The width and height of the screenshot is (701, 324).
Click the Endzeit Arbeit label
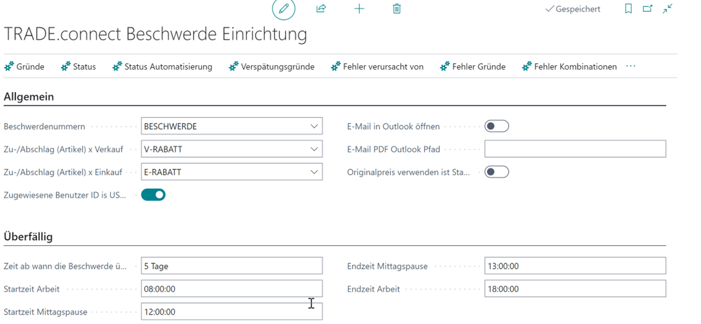[x=373, y=289]
